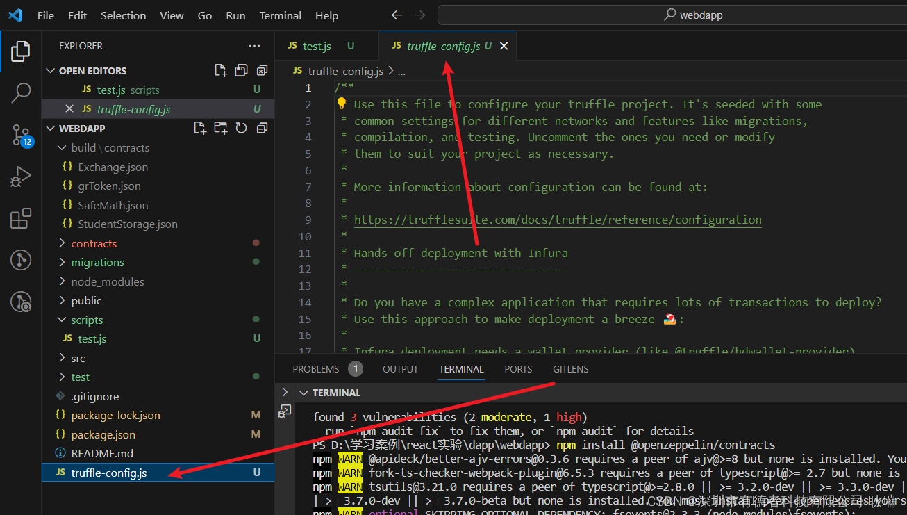The width and height of the screenshot is (907, 515).
Task: Open the Run and Debug view
Action: 21,177
